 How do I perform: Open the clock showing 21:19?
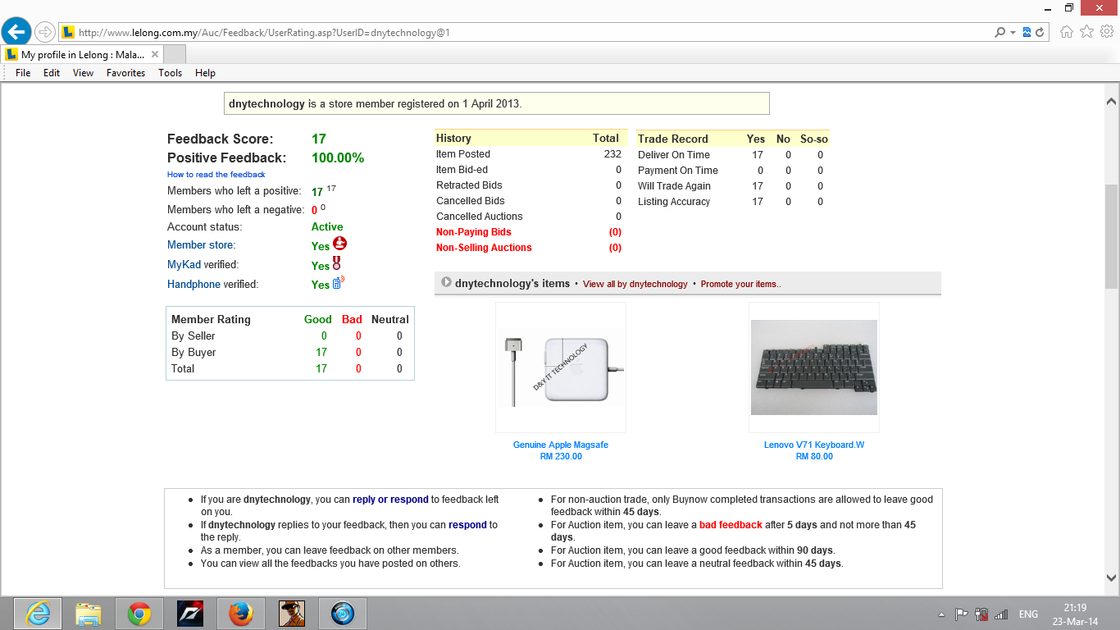[1075, 614]
